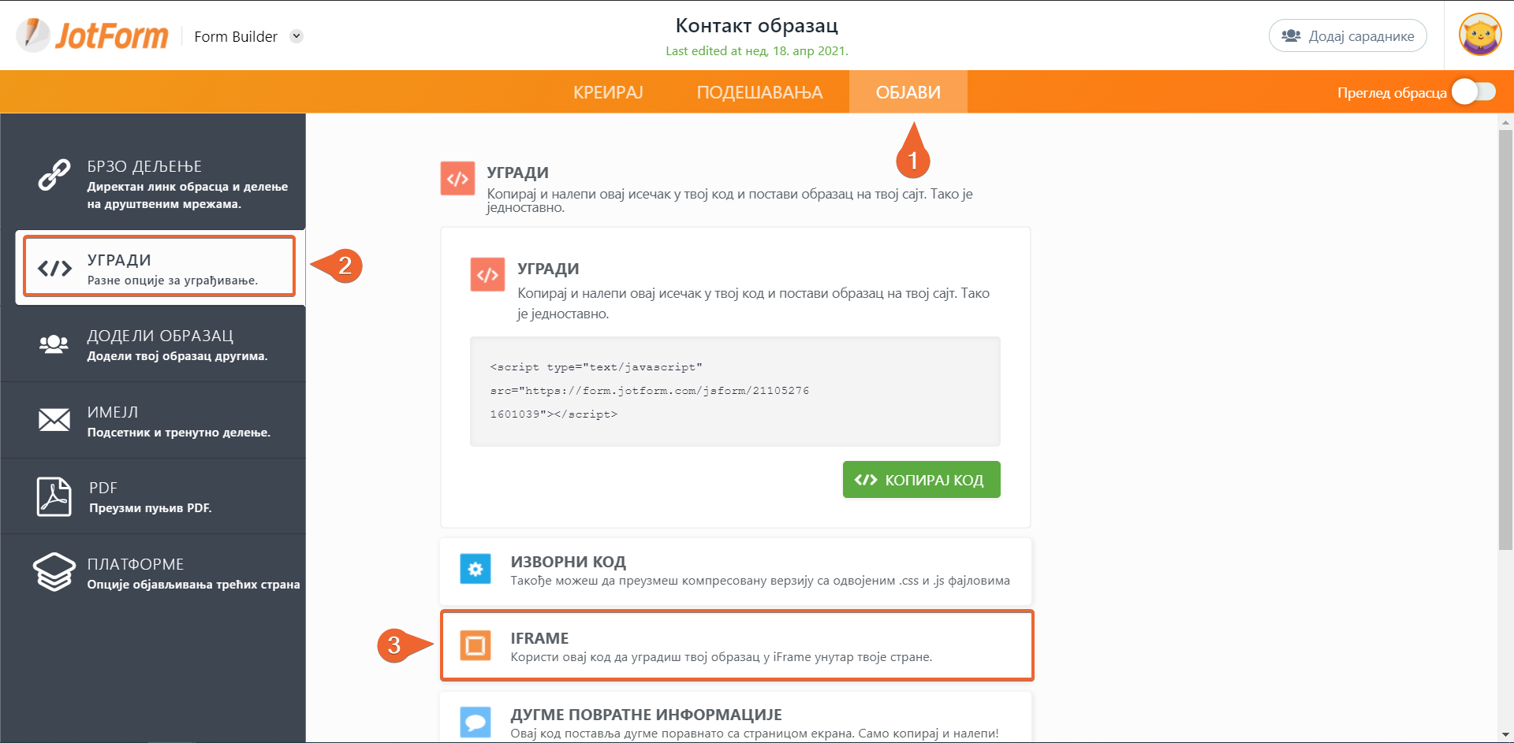The width and height of the screenshot is (1514, 743).
Task: Click the PDF document icon
Action: point(54,496)
